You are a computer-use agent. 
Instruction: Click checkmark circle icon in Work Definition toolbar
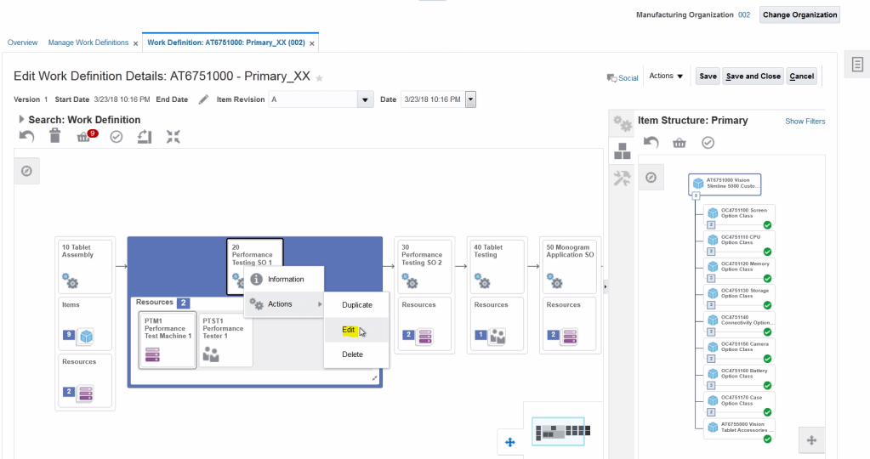(x=117, y=136)
